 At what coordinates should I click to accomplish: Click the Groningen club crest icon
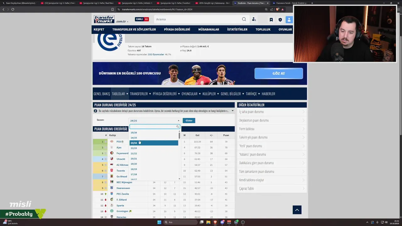(x=111, y=211)
